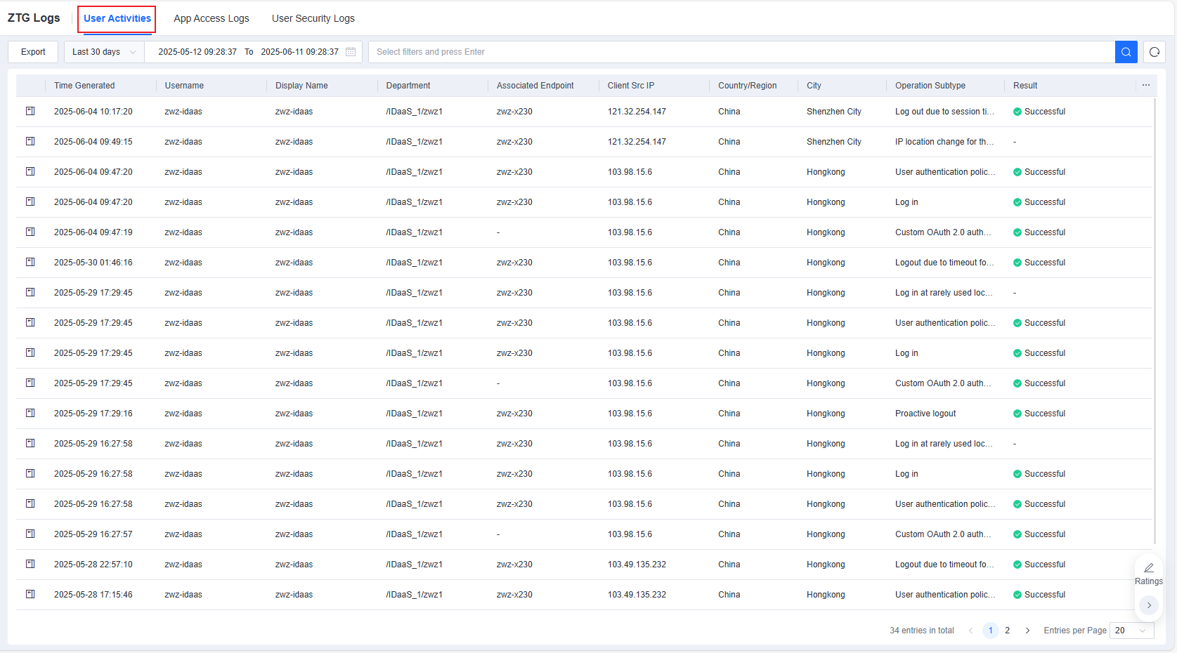Click the Operation Subtype column header
The width and height of the screenshot is (1177, 653).
pyautogui.click(x=930, y=86)
